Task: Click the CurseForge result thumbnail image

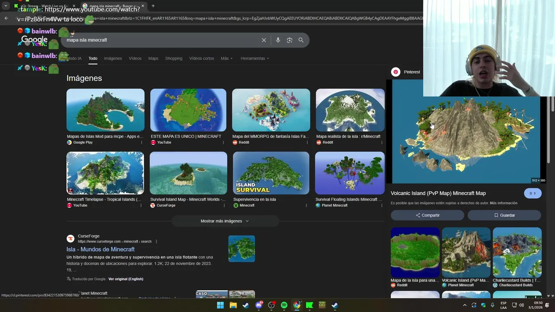Action: click(242, 249)
